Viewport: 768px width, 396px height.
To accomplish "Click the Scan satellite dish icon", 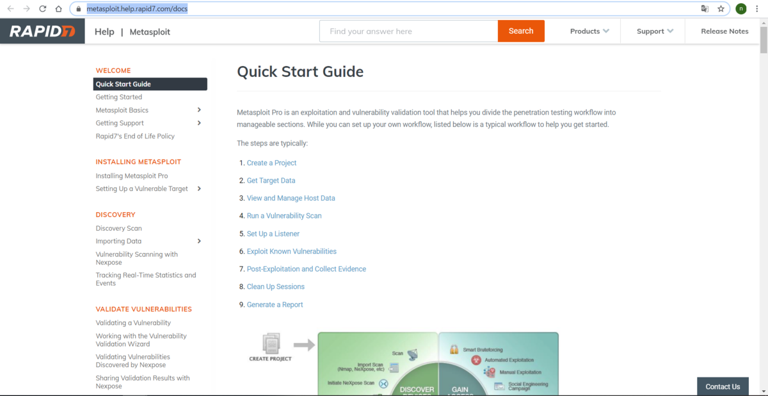I will pyautogui.click(x=412, y=354).
